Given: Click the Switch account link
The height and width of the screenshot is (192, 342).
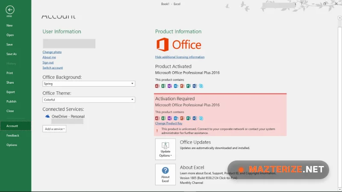Looking at the screenshot, I should pyautogui.click(x=53, y=68).
